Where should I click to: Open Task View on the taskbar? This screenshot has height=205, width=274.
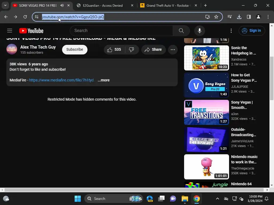point(161,199)
